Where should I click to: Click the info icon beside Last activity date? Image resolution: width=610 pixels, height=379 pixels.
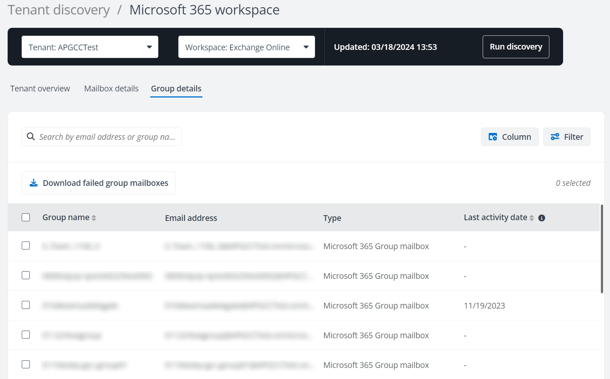[x=542, y=218]
